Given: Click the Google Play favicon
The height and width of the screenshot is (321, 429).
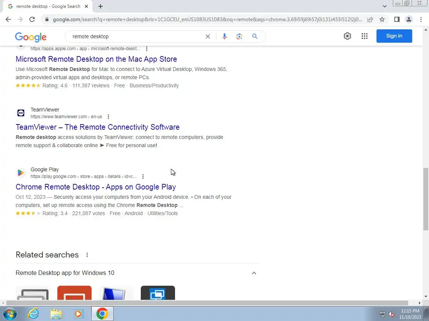Looking at the screenshot, I should [21, 173].
